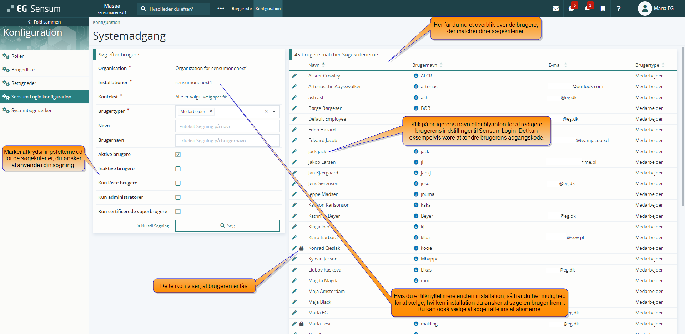Viewport: 685px width, 334px height.
Task: Click the Fritekst Søgning på navn field
Action: pos(227,126)
